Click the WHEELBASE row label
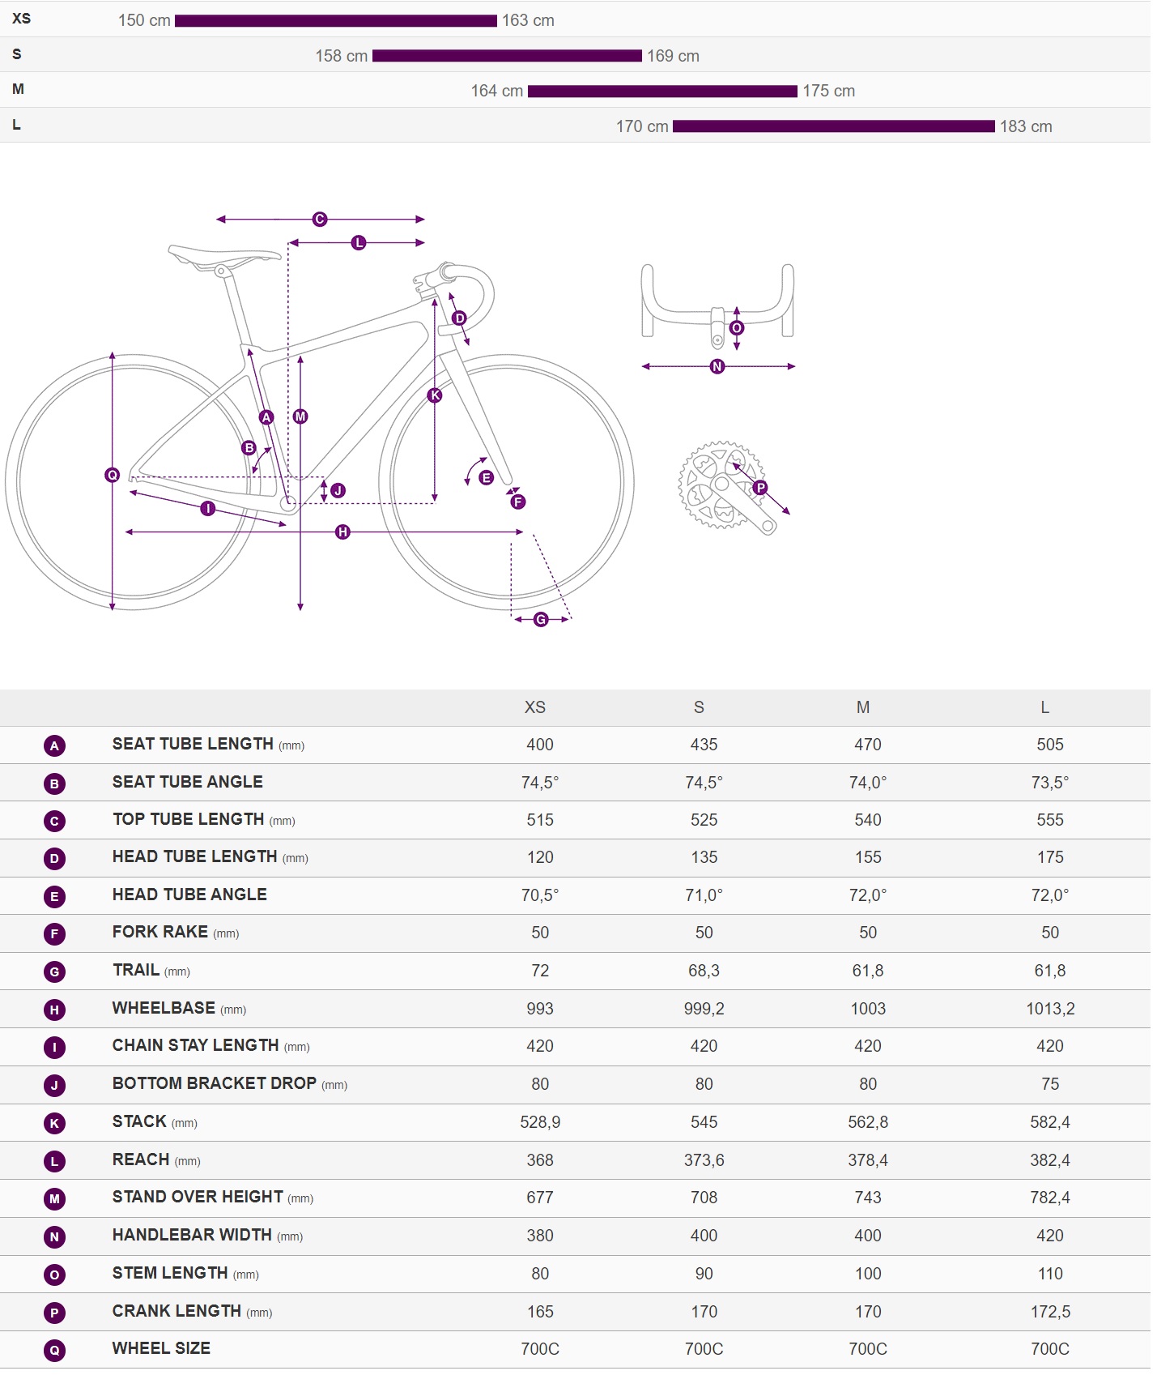 pyautogui.click(x=164, y=1008)
